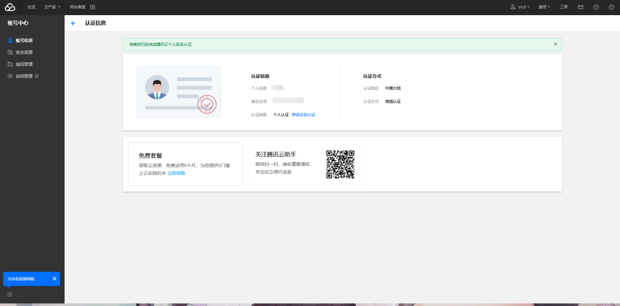Click 修改实名认证 link

point(303,114)
